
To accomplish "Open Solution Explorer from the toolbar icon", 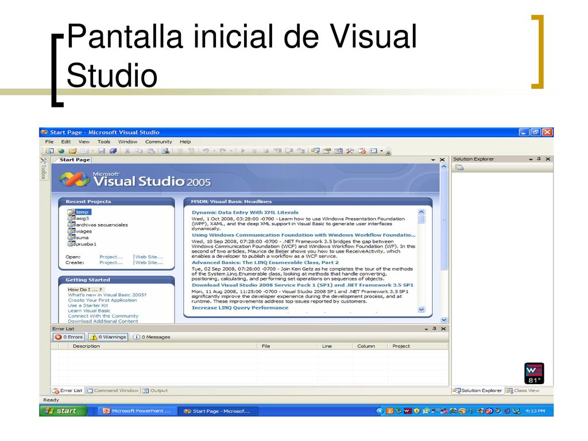I will pos(315,151).
